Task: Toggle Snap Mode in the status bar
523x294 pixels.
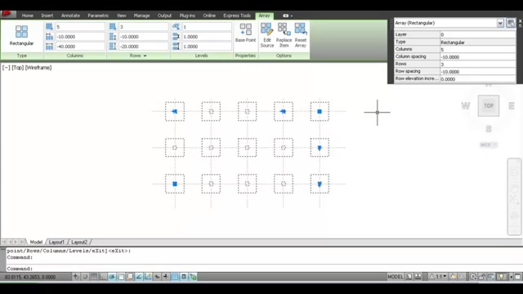Action: pyautogui.click(x=85, y=276)
